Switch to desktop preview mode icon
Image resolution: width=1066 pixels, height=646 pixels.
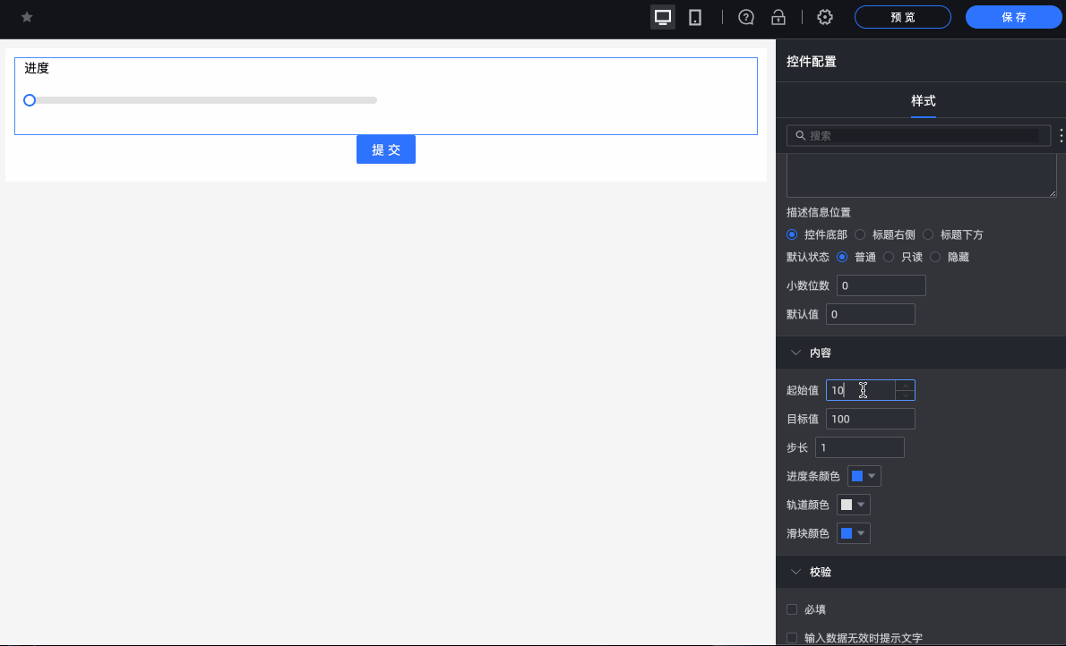tap(663, 16)
